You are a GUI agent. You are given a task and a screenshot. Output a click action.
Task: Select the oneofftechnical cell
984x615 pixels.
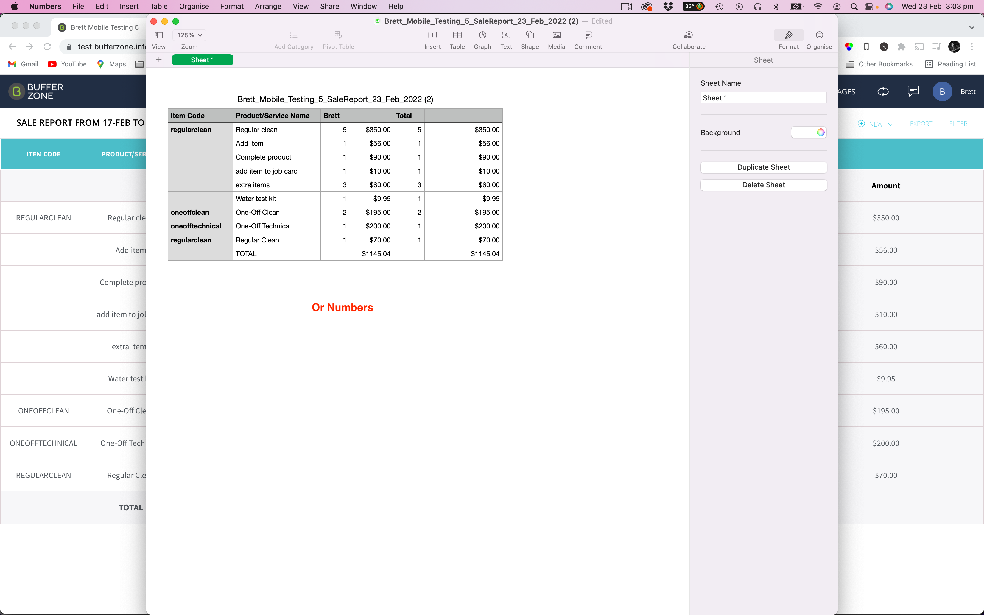click(200, 226)
